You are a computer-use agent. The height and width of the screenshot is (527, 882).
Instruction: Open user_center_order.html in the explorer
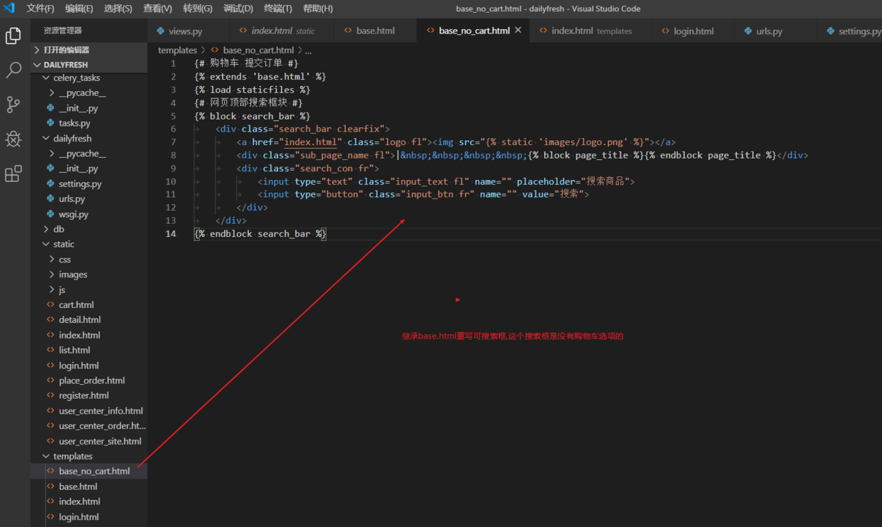(x=89, y=426)
